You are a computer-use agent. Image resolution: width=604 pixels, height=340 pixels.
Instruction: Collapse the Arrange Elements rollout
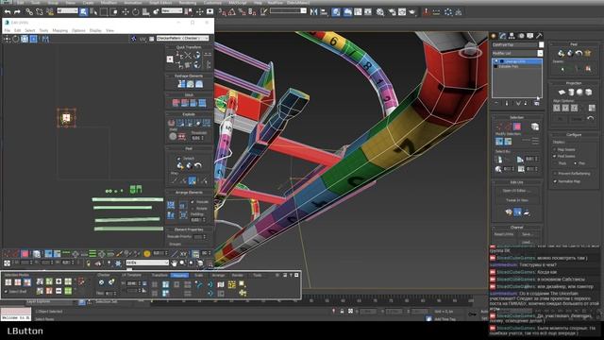(x=189, y=193)
